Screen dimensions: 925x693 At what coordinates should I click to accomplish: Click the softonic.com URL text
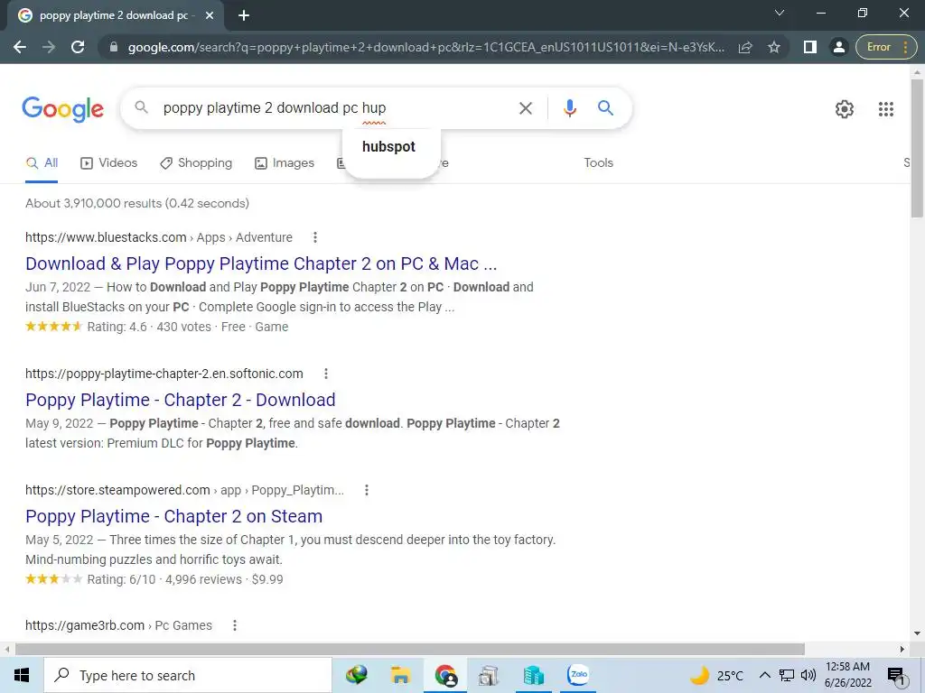click(x=164, y=374)
